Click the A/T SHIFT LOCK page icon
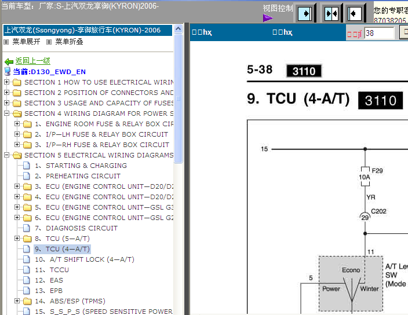408x315 pixels. pos(26,259)
